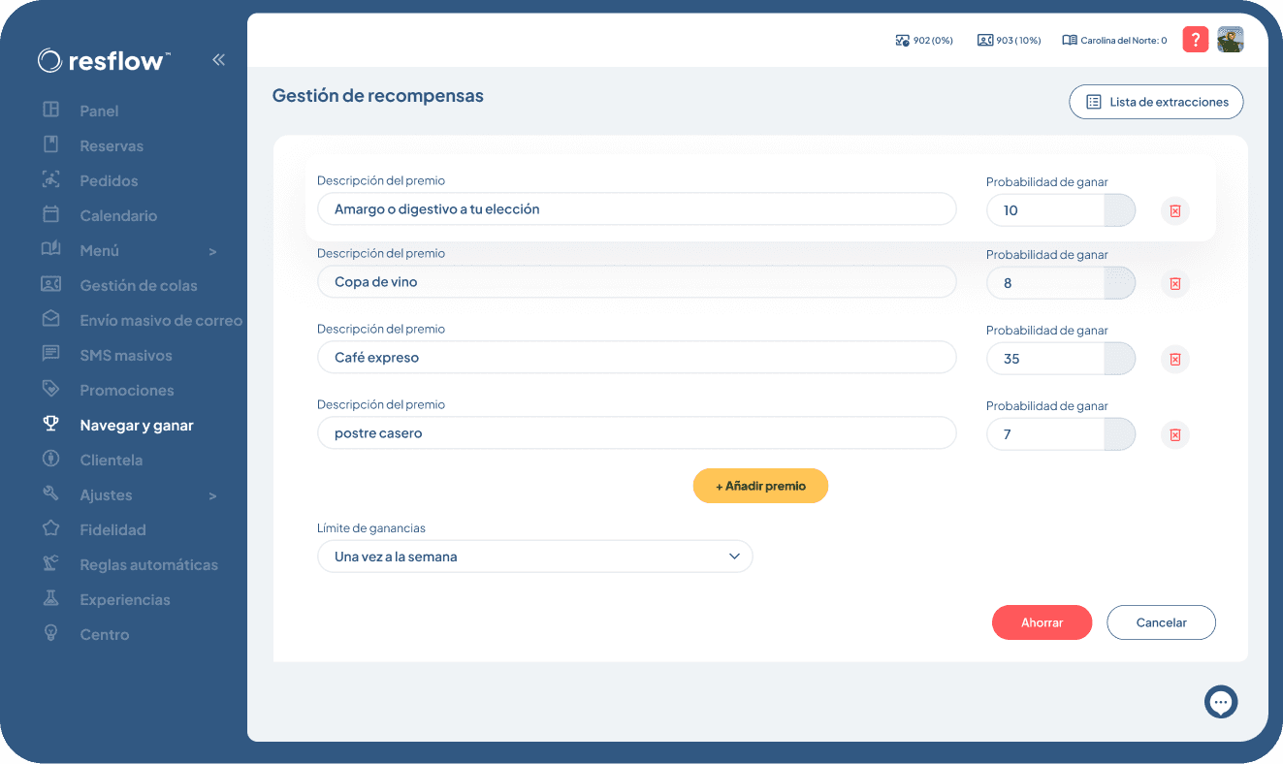Delete the Amargo o digestivo prize

click(x=1175, y=211)
